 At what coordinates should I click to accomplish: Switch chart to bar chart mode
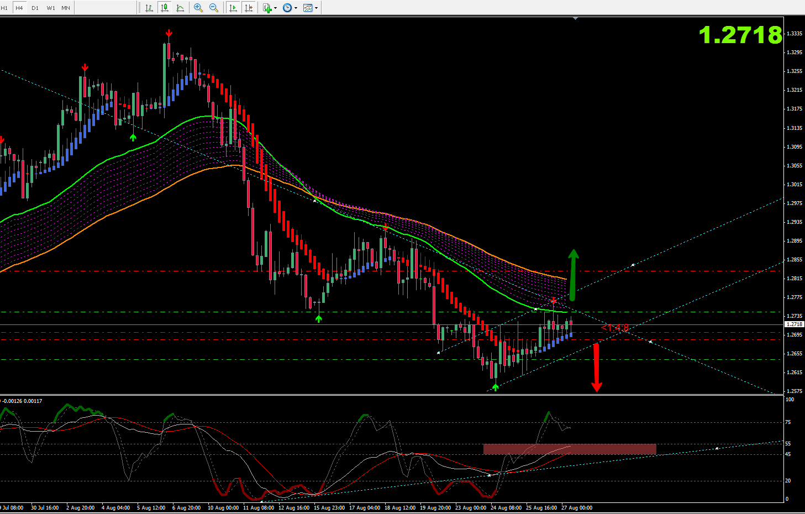click(149, 8)
